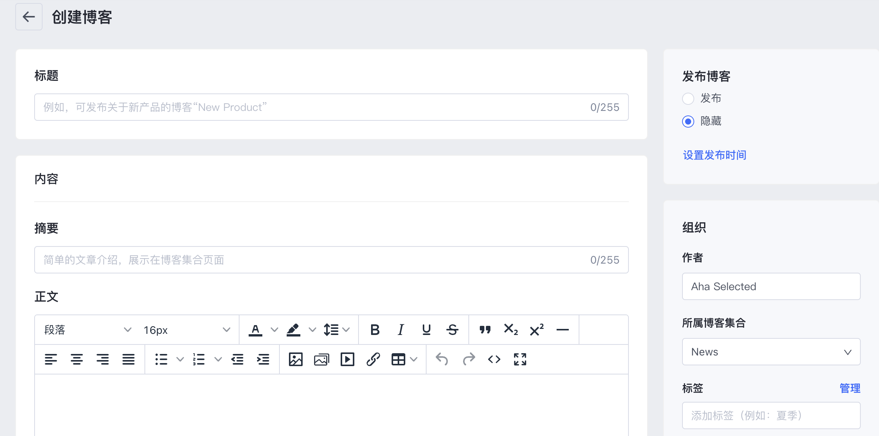This screenshot has width=879, height=436.
Task: Switch editor to fullscreen mode
Action: tap(520, 359)
